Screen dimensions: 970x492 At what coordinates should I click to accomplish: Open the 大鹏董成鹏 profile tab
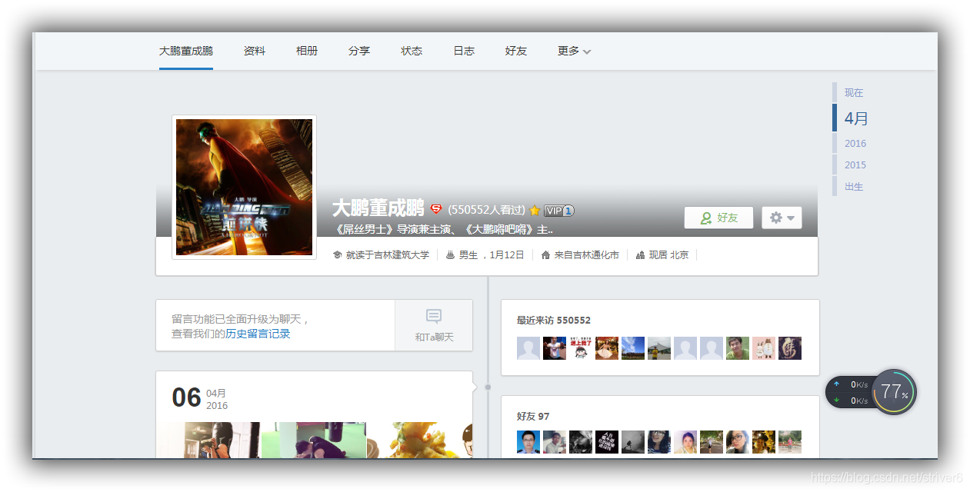186,51
